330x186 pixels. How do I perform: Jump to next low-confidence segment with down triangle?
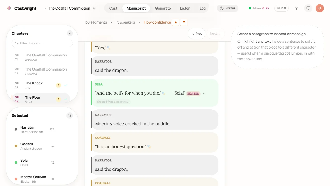(184, 22)
